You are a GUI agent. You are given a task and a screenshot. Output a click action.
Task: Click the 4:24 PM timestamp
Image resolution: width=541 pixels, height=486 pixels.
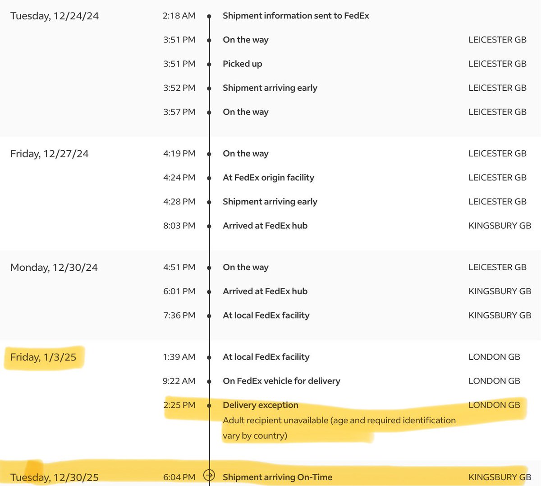click(179, 177)
